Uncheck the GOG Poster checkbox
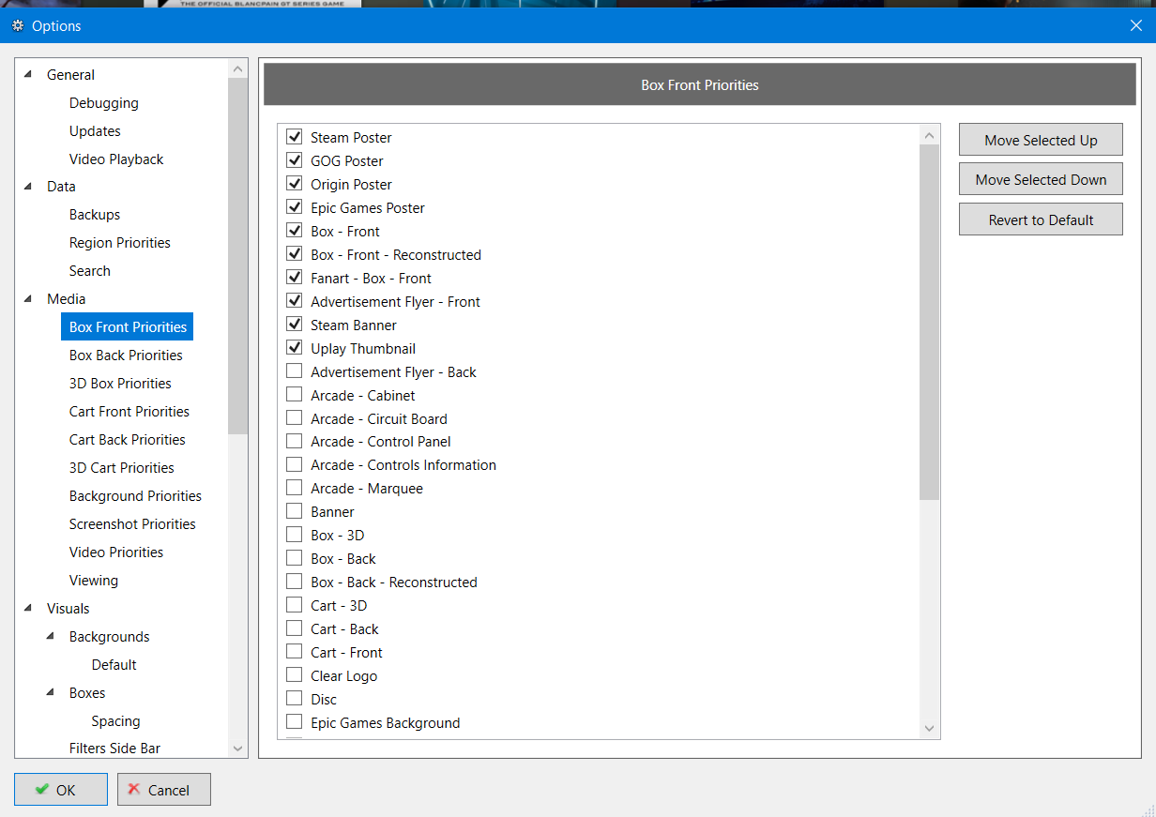This screenshot has width=1156, height=817. point(294,160)
